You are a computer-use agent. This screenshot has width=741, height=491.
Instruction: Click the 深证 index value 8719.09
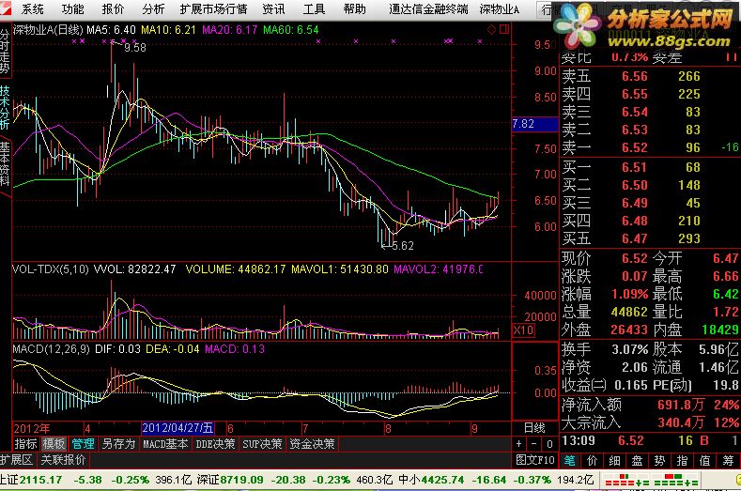pyautogui.click(x=241, y=480)
